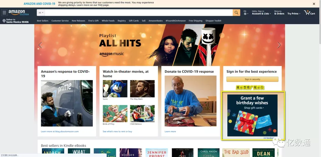Open the Andrew book cover
The width and height of the screenshot is (321, 157).
[53, 153]
